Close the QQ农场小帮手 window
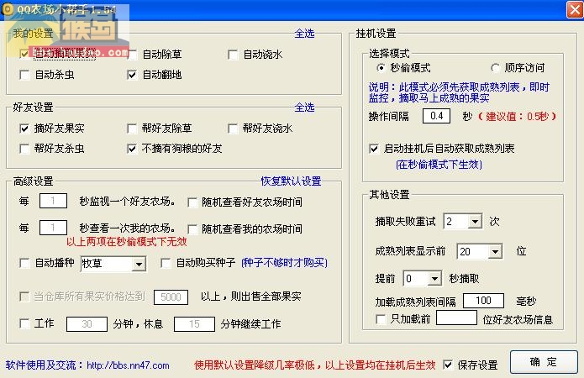Viewport: 584px width, 378px height. pyautogui.click(x=574, y=10)
